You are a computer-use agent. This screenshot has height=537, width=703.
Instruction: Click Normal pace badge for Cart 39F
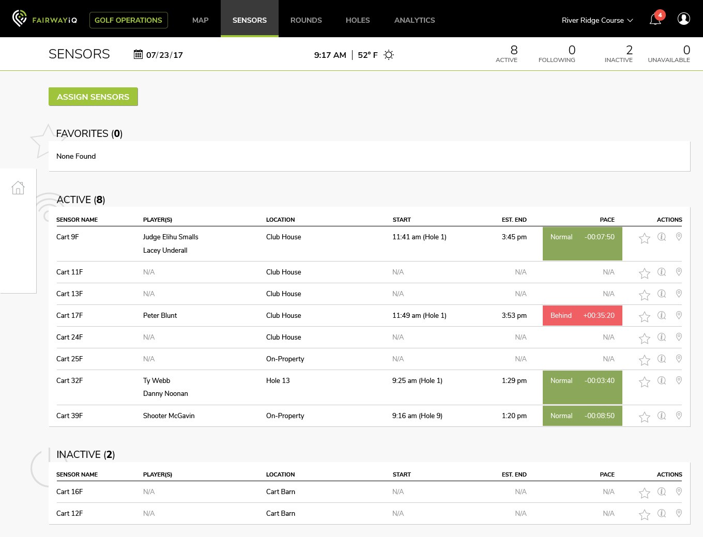point(583,416)
